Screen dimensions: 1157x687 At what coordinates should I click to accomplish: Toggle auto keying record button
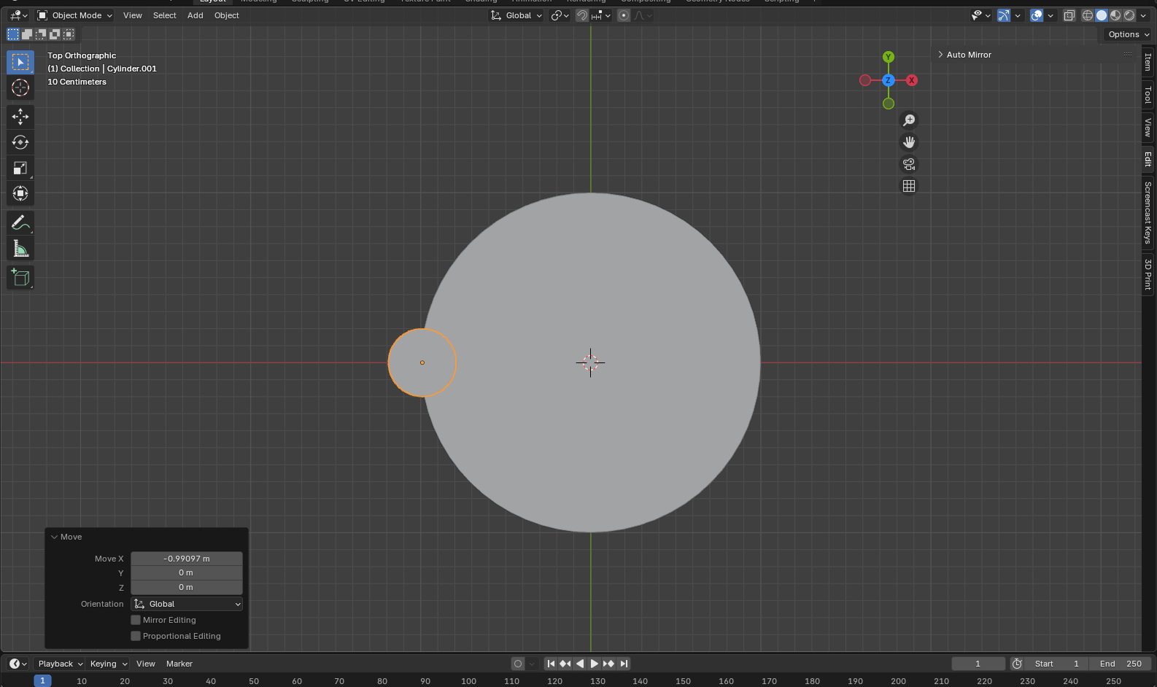518,664
